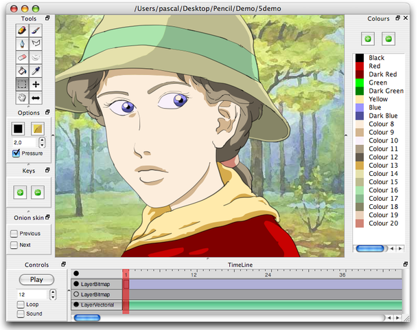This screenshot has width=418, height=330.
Task: Increment the pen width stepper
Action: 42,140
